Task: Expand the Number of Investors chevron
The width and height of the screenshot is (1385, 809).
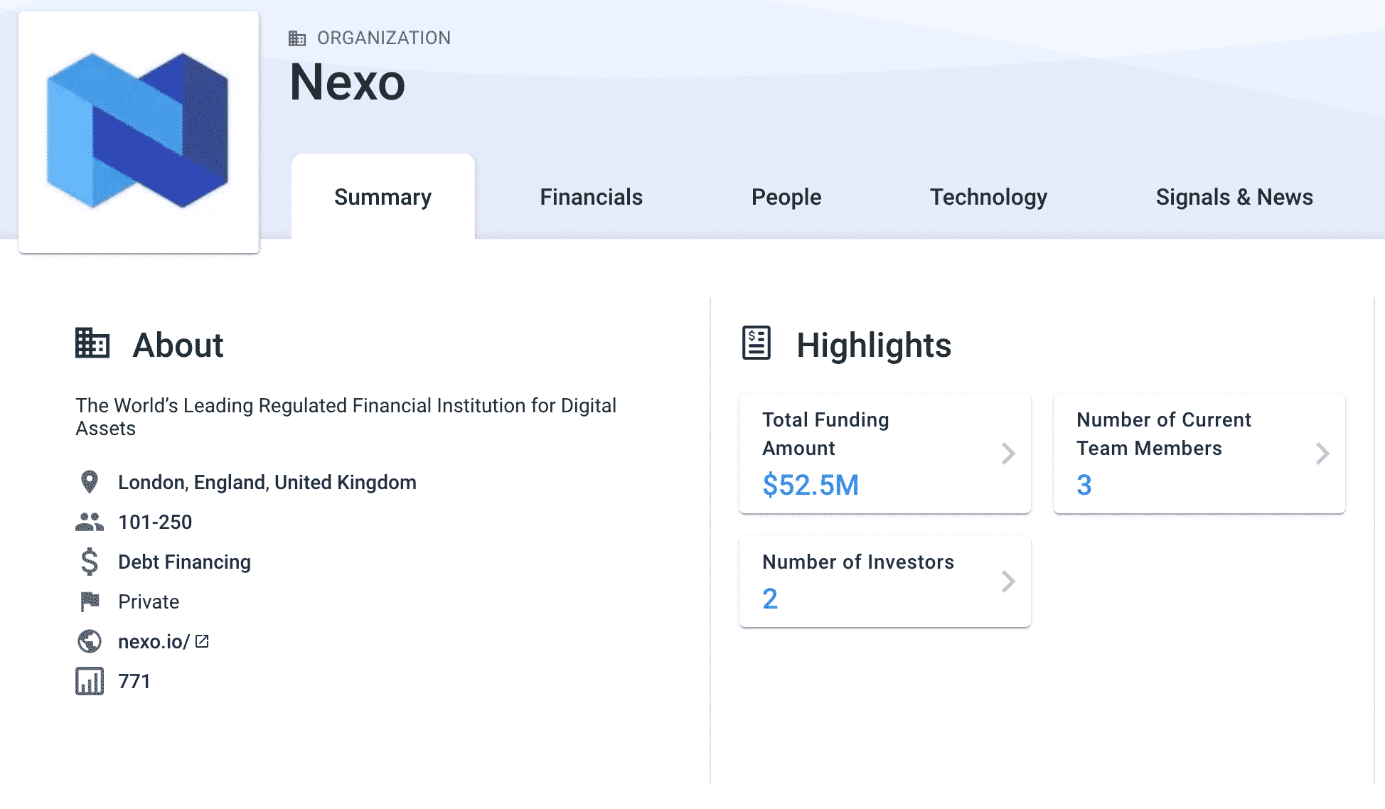Action: coord(1008,582)
